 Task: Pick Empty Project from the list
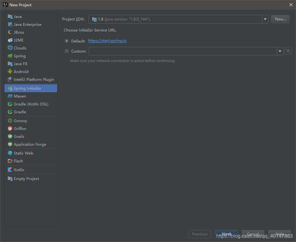point(26,179)
